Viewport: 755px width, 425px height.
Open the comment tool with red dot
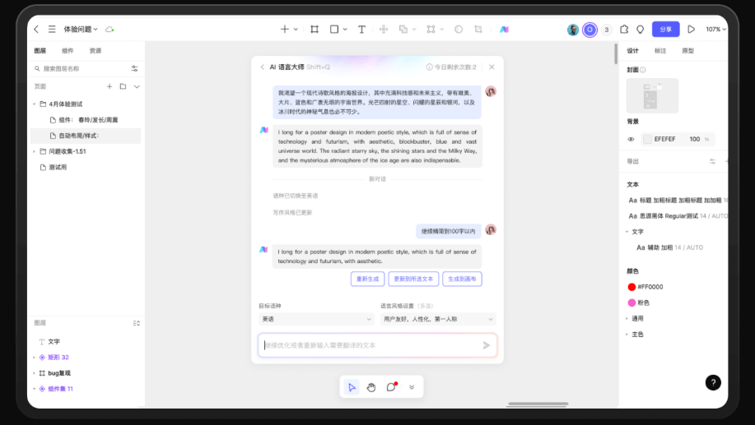coord(391,386)
